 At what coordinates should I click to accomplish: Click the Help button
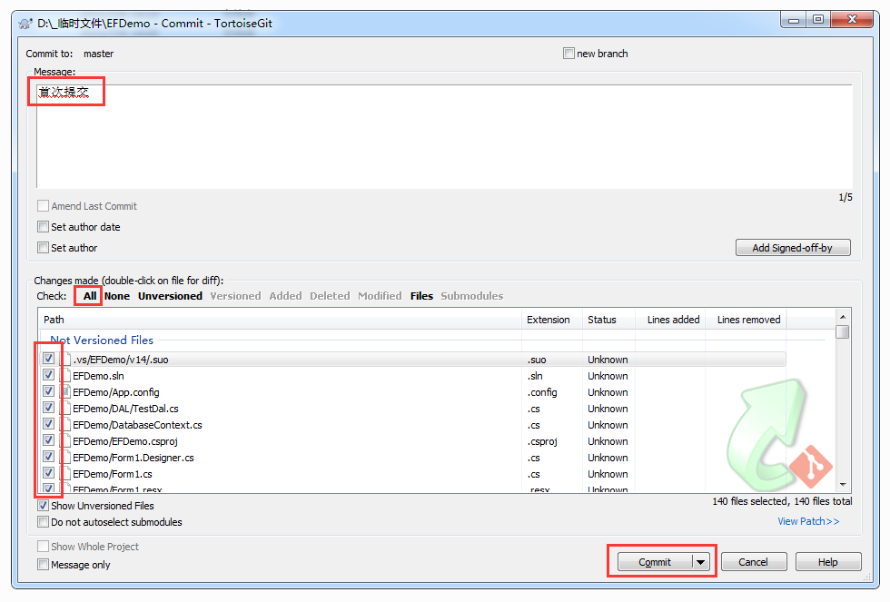coord(828,562)
